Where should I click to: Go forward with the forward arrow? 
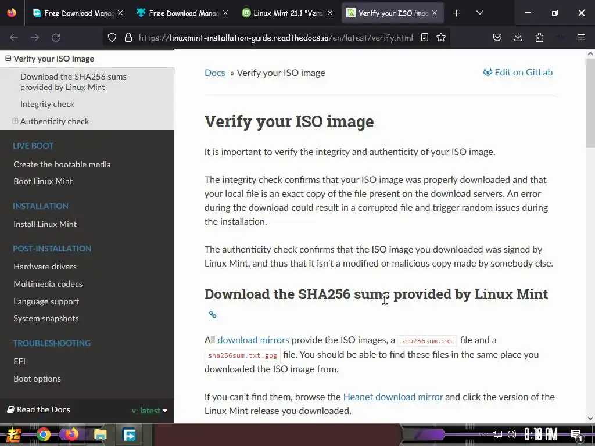point(35,38)
